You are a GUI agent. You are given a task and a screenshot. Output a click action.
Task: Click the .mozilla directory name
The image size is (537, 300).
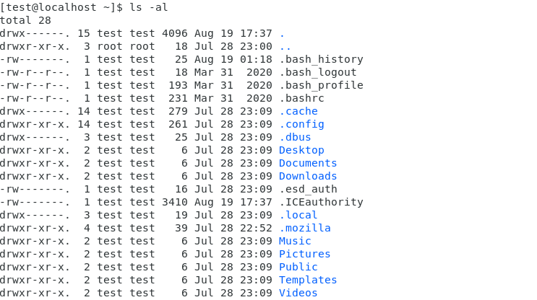305,229
